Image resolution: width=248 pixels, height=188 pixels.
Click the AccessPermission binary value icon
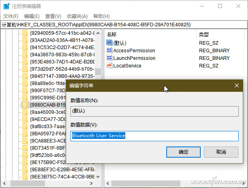coord(109,50)
